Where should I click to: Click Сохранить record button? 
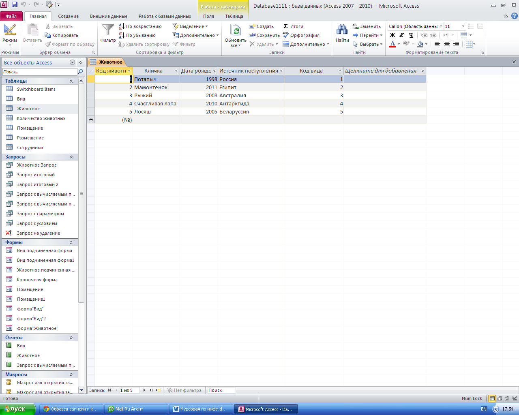264,35
